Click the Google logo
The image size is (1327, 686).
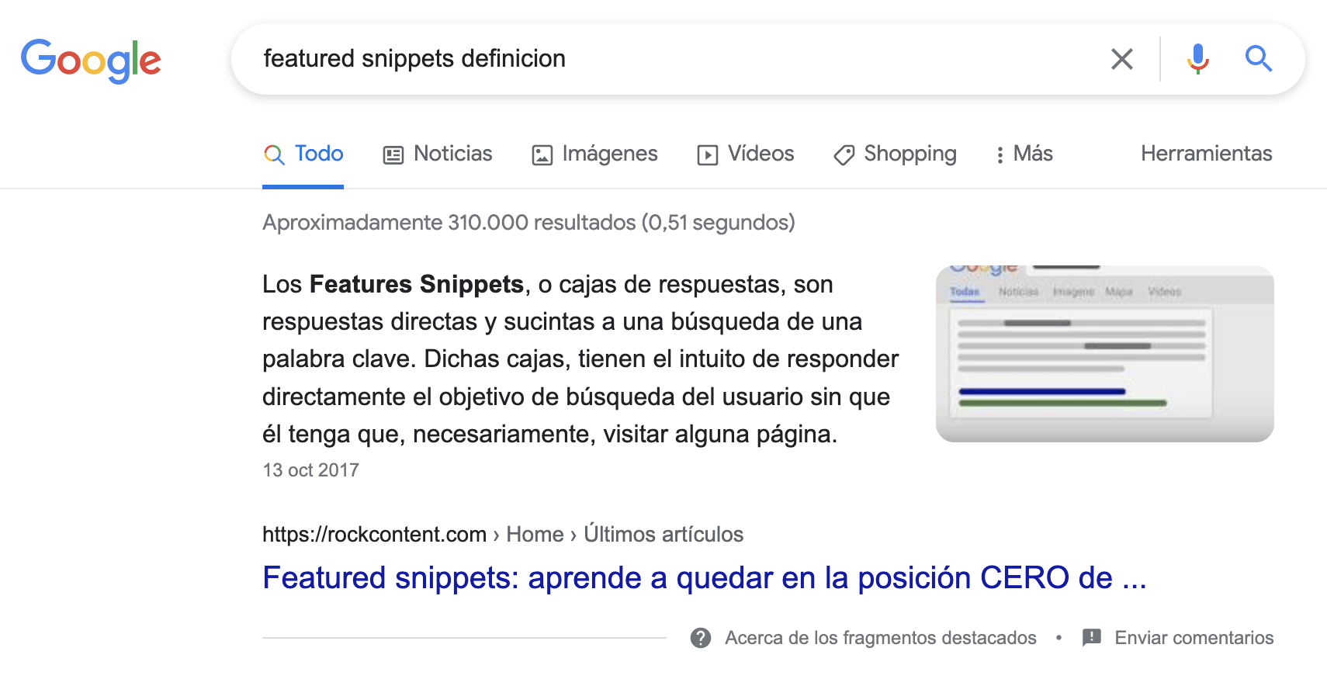pos(91,61)
